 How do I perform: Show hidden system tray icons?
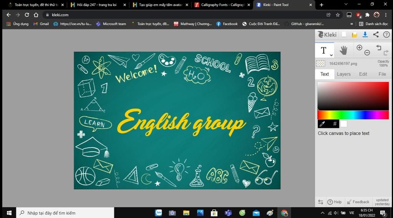(x=322, y=213)
